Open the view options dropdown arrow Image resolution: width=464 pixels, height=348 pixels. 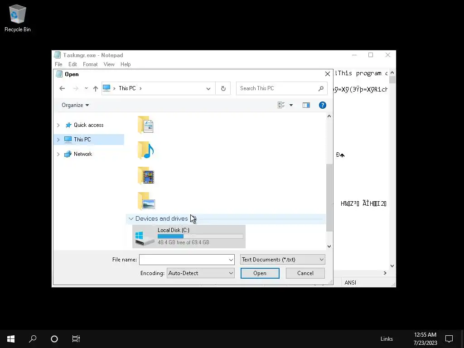(291, 105)
